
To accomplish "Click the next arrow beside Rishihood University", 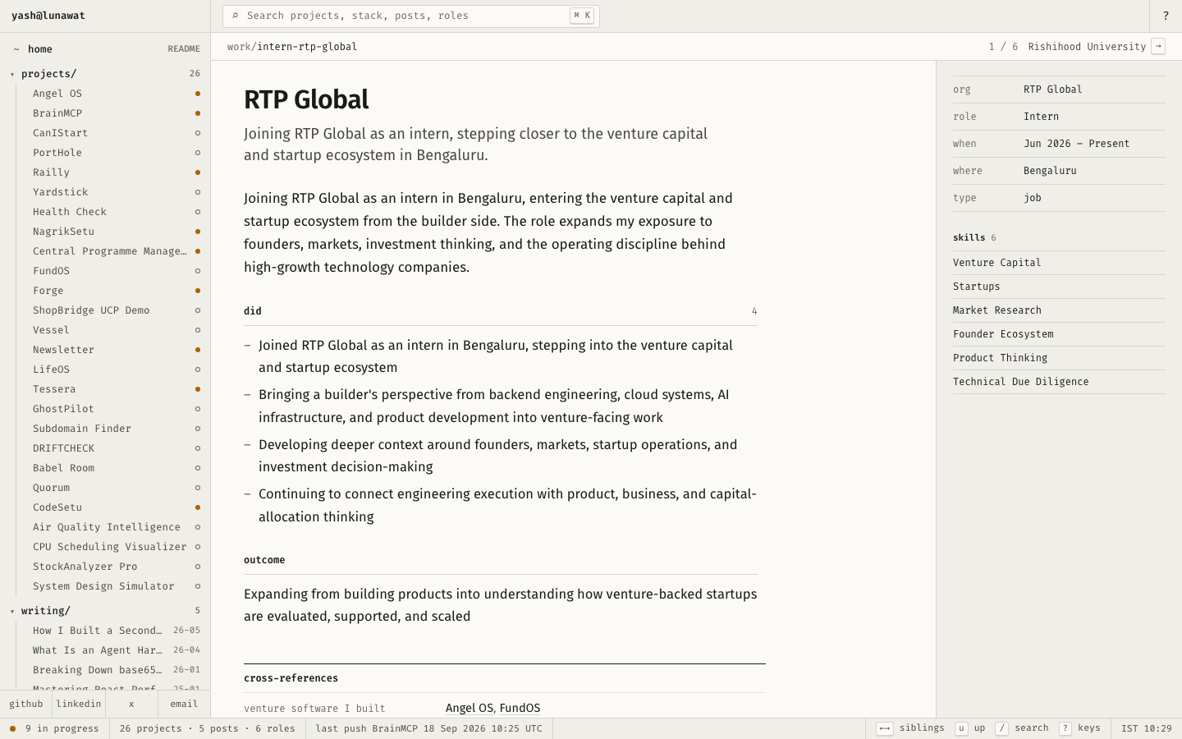I will click(1158, 47).
